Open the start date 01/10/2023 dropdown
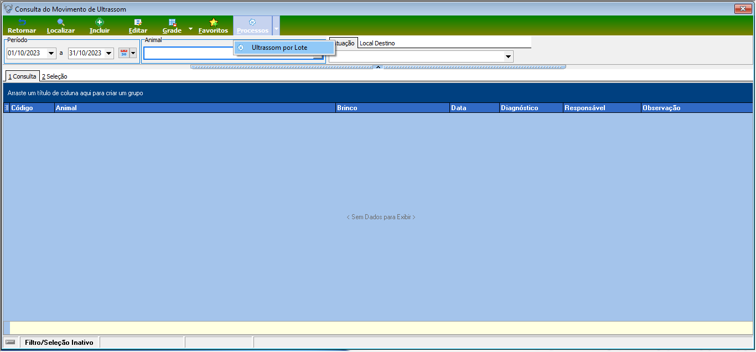The image size is (756, 352). click(x=51, y=53)
